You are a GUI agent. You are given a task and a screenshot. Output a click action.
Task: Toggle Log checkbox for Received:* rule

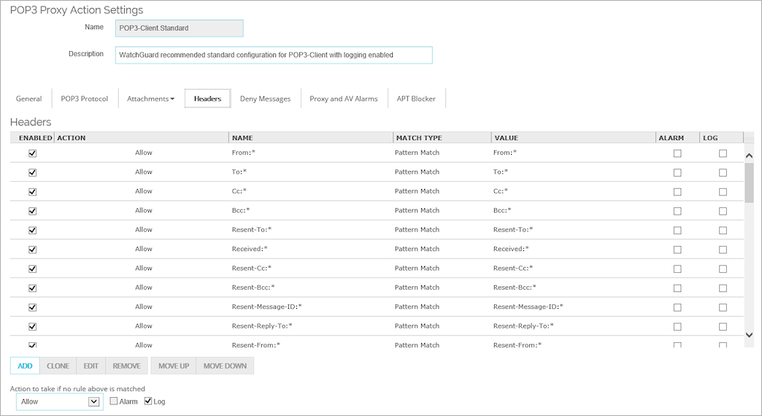click(723, 250)
